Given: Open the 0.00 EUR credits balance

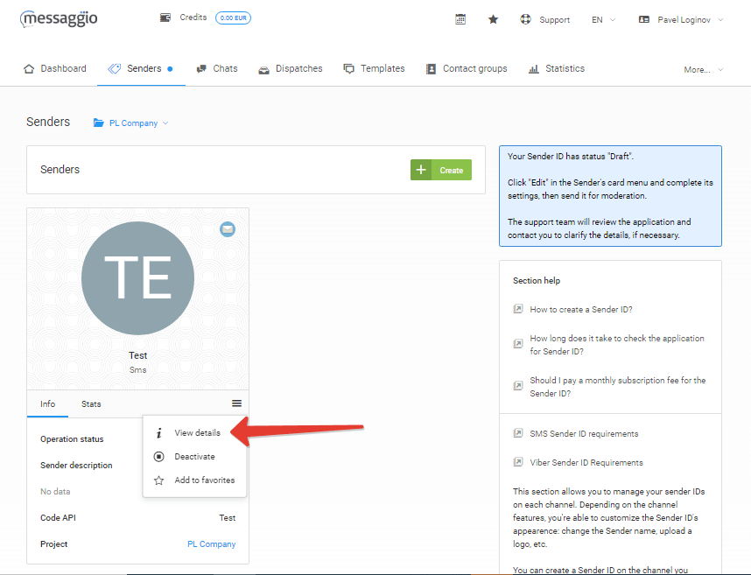Looking at the screenshot, I should [x=233, y=18].
